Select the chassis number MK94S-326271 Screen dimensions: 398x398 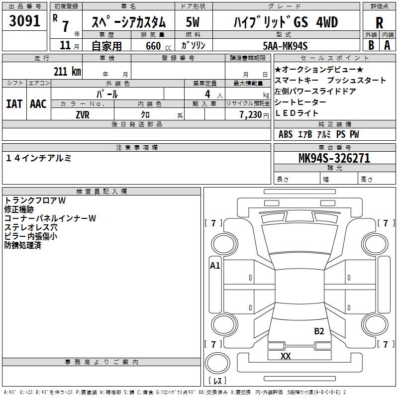point(334,158)
